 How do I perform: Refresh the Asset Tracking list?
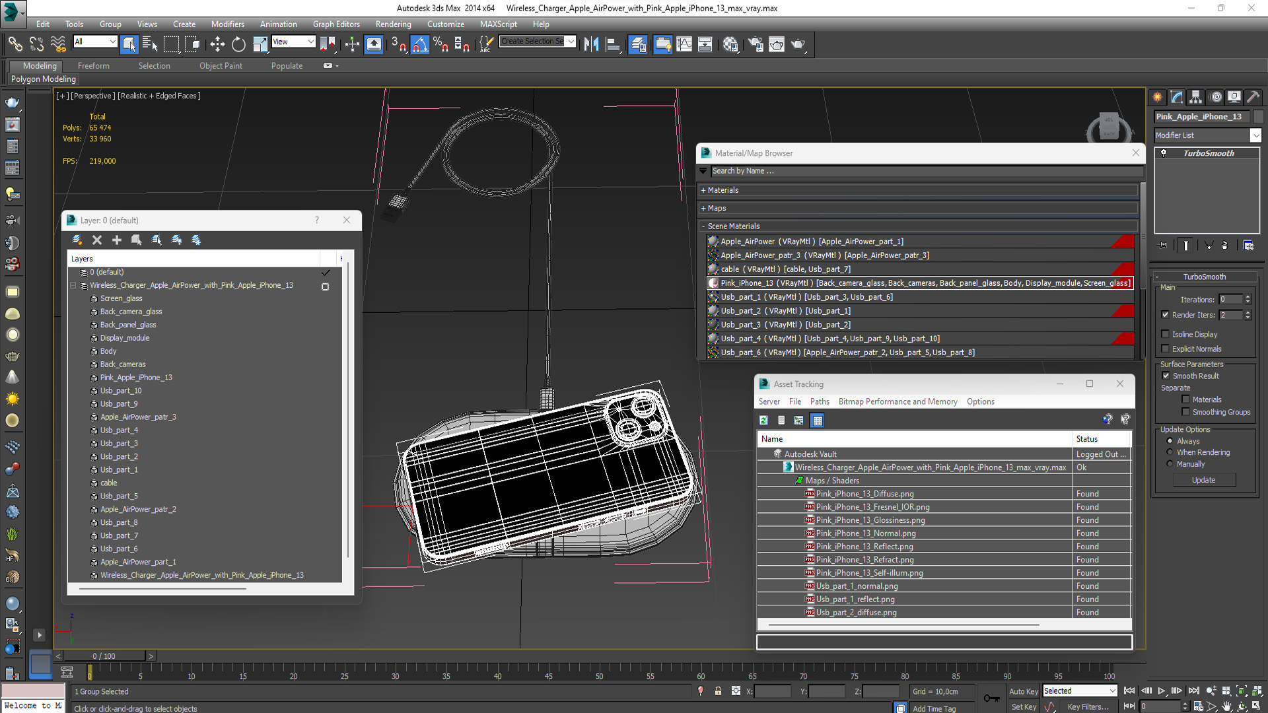point(763,420)
